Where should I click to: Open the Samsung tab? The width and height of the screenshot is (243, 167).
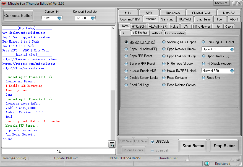pyautogui.click(x=167, y=19)
